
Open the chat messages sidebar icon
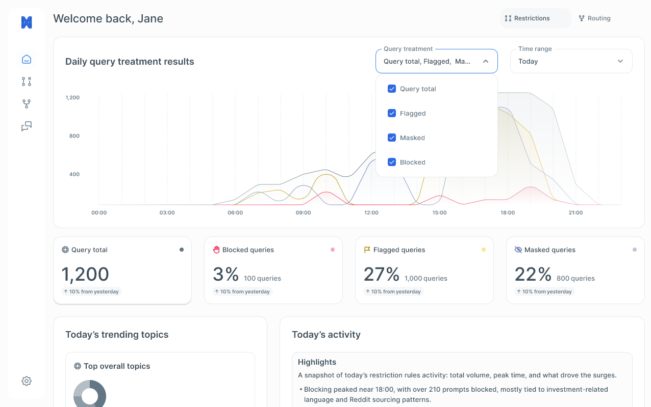click(x=26, y=126)
